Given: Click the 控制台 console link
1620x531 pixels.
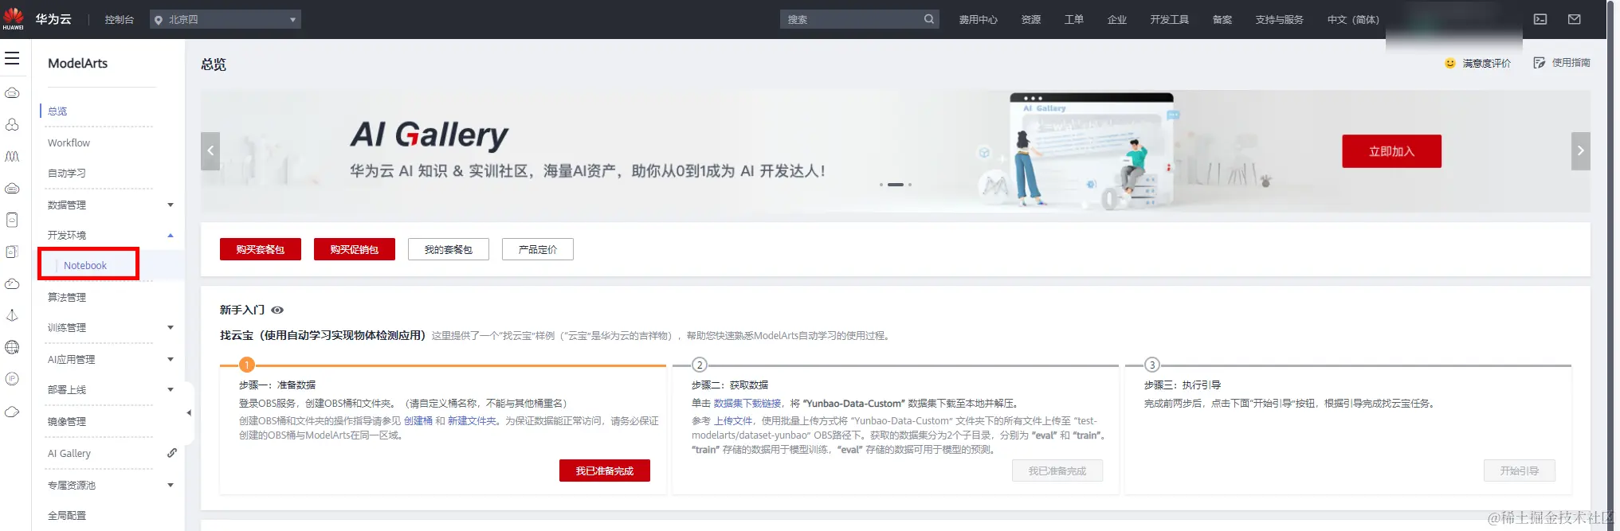Looking at the screenshot, I should 120,19.
